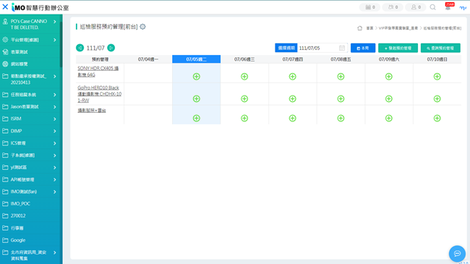The image size is (470, 264).
Task: Add reservation for third item row on 07/10
Action: (437, 118)
